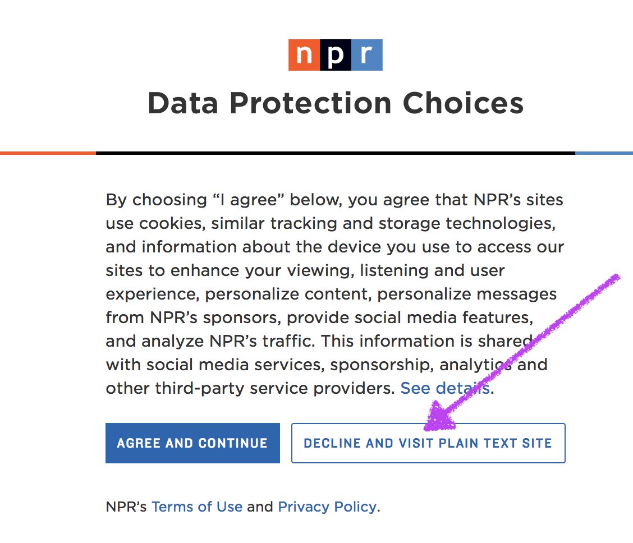The width and height of the screenshot is (633, 543).
Task: Click the upper tail end of the purple arrow
Action: point(617,277)
